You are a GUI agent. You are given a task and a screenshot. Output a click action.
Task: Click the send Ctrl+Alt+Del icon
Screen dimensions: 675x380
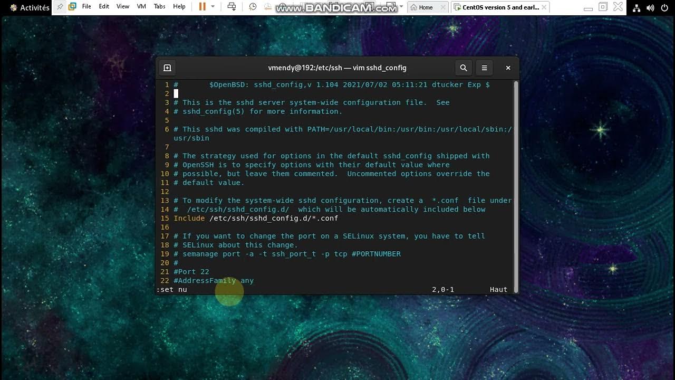tap(232, 7)
